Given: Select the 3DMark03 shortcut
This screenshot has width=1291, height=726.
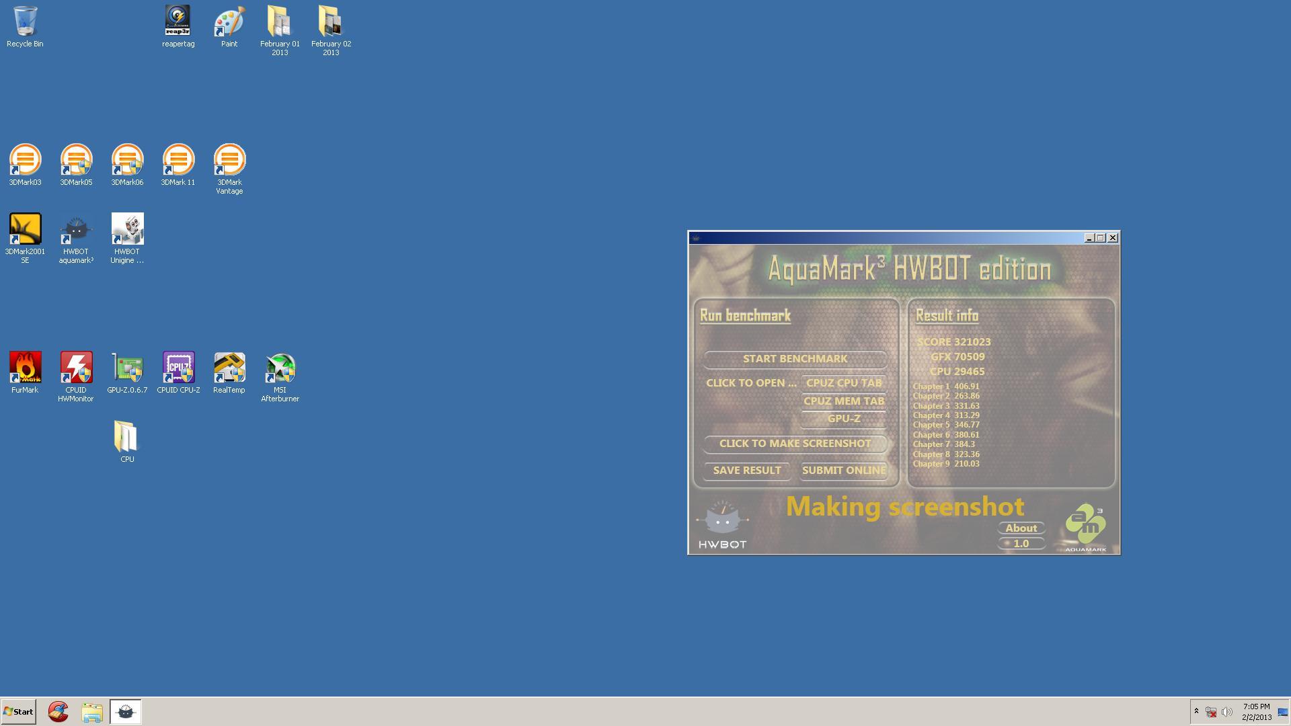Looking at the screenshot, I should [25, 165].
